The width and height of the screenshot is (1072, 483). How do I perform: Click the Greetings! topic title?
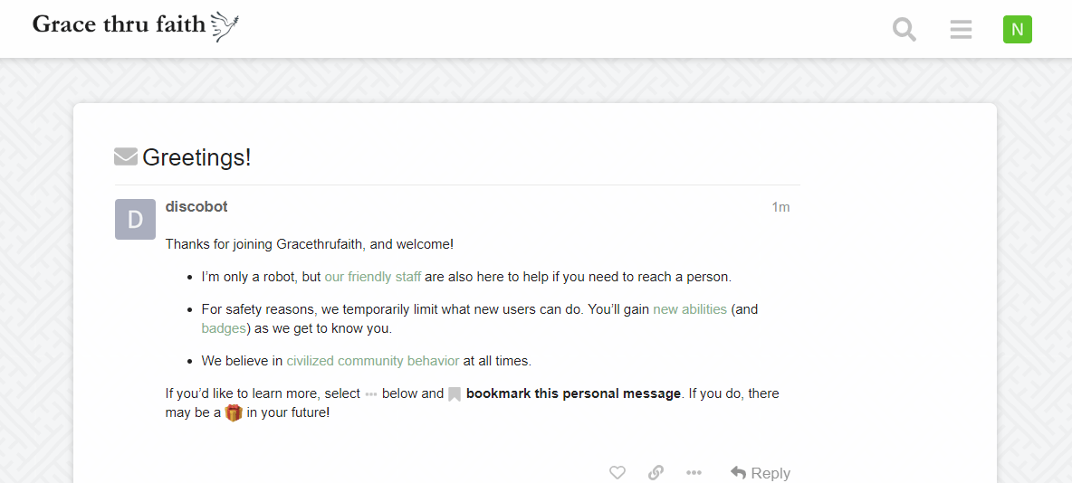pyautogui.click(x=196, y=157)
